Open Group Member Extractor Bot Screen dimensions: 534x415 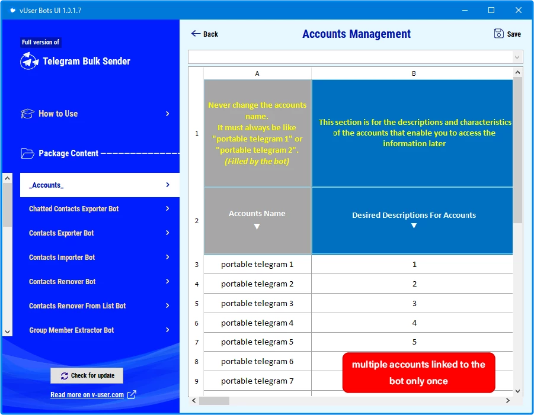(100, 330)
